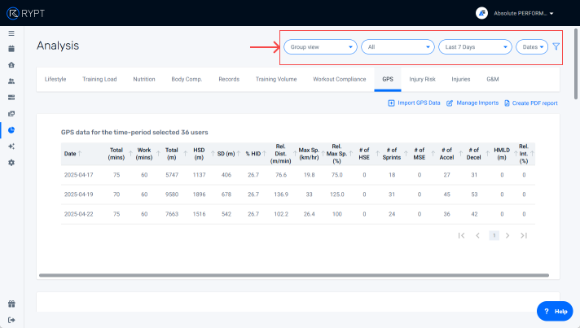Switch to the Training Load tab

[x=99, y=79]
